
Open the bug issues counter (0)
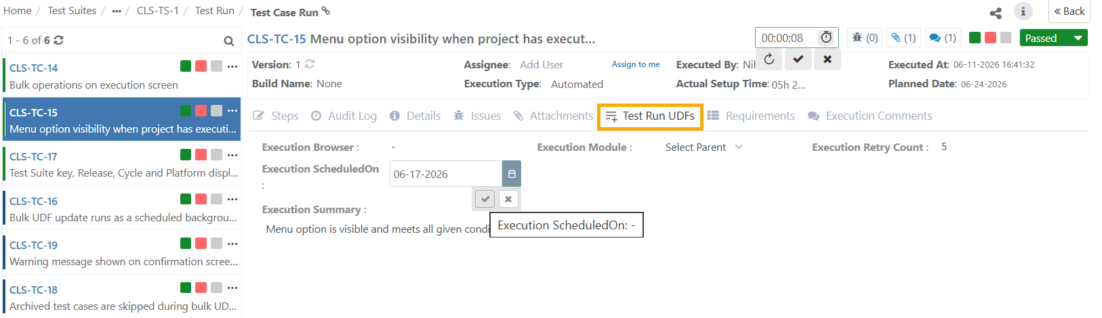865,38
